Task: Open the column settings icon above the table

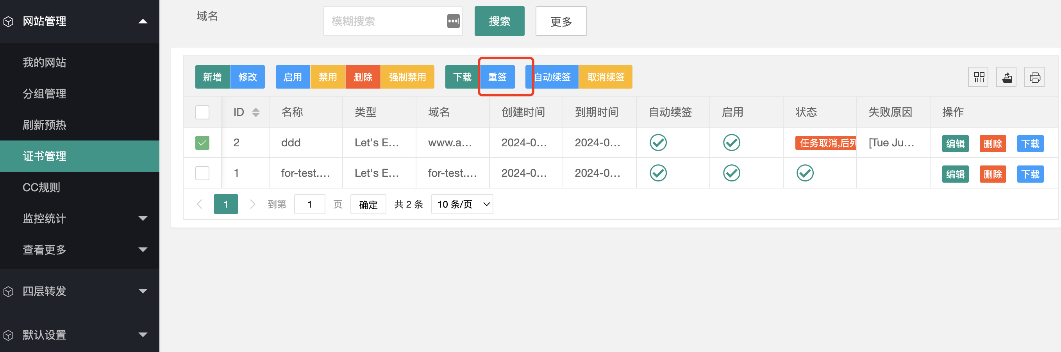Action: point(978,76)
